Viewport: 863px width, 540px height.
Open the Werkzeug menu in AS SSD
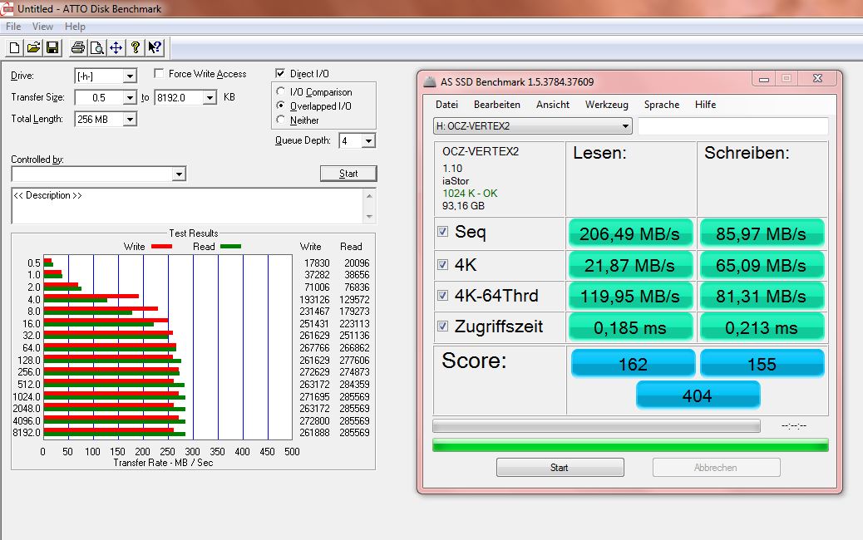point(607,105)
